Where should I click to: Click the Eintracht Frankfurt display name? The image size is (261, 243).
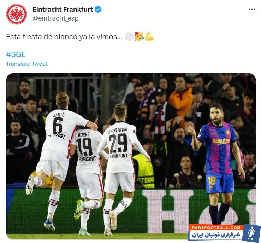tap(63, 9)
